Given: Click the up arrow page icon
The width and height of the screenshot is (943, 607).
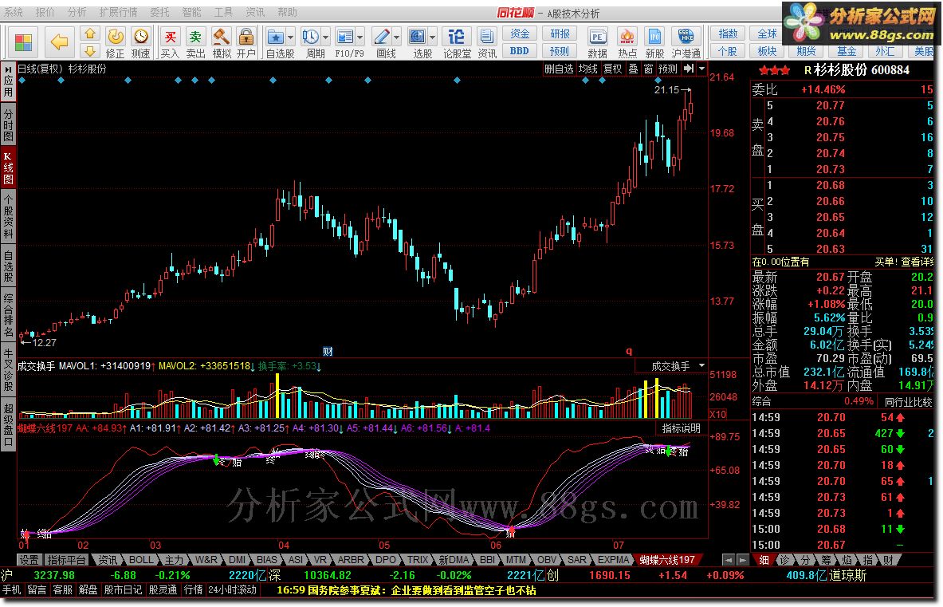Looking at the screenshot, I should [x=90, y=34].
